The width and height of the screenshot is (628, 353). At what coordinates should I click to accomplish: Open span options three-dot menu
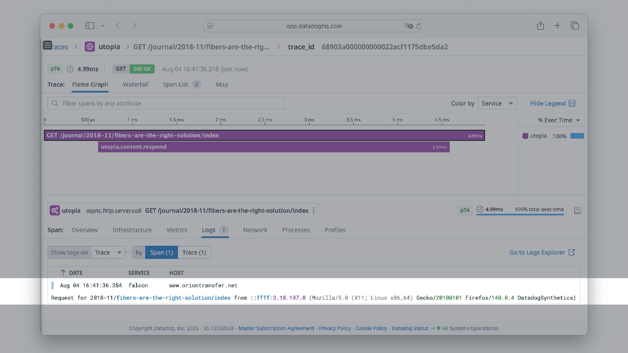point(314,211)
